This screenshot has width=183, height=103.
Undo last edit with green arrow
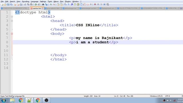pyautogui.click(x=35, y=5)
